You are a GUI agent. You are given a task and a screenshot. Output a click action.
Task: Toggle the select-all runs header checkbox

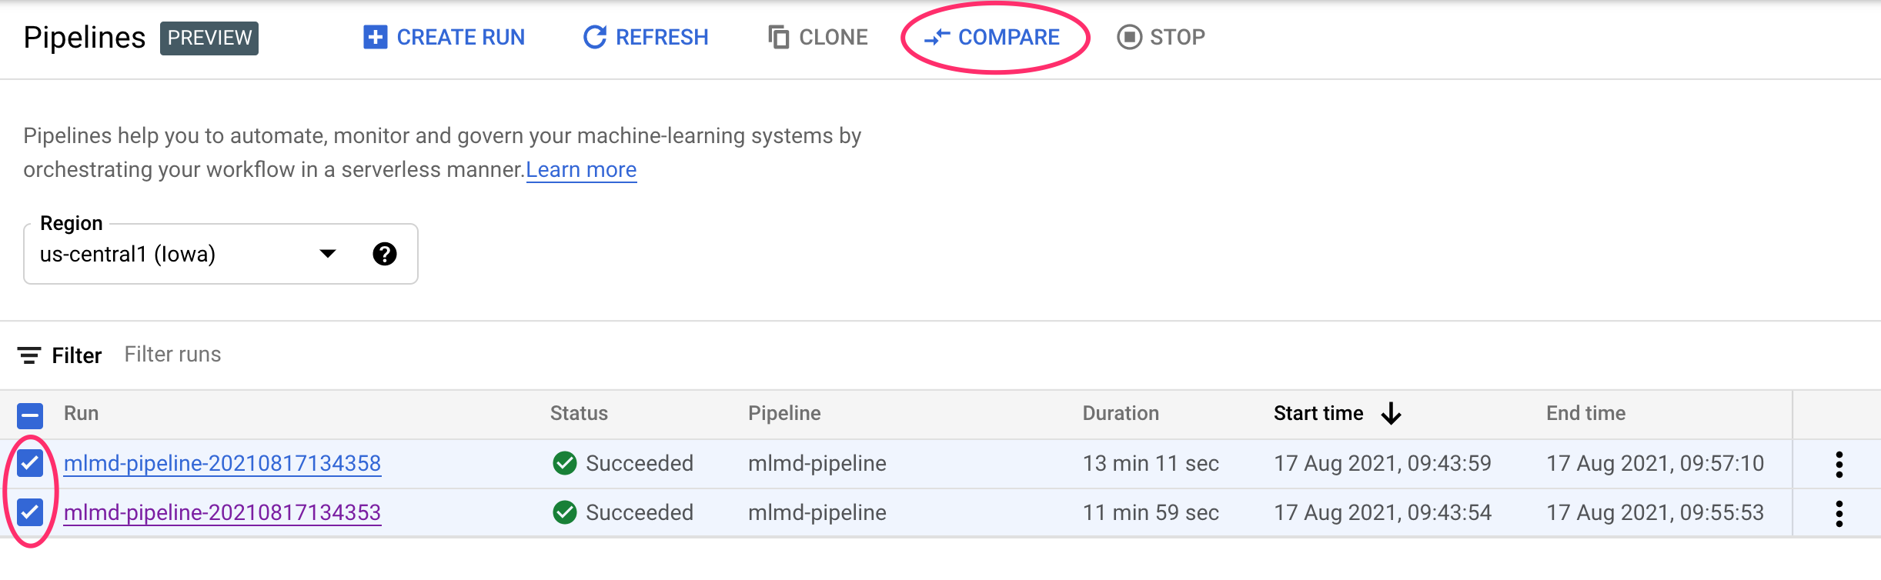[30, 415]
